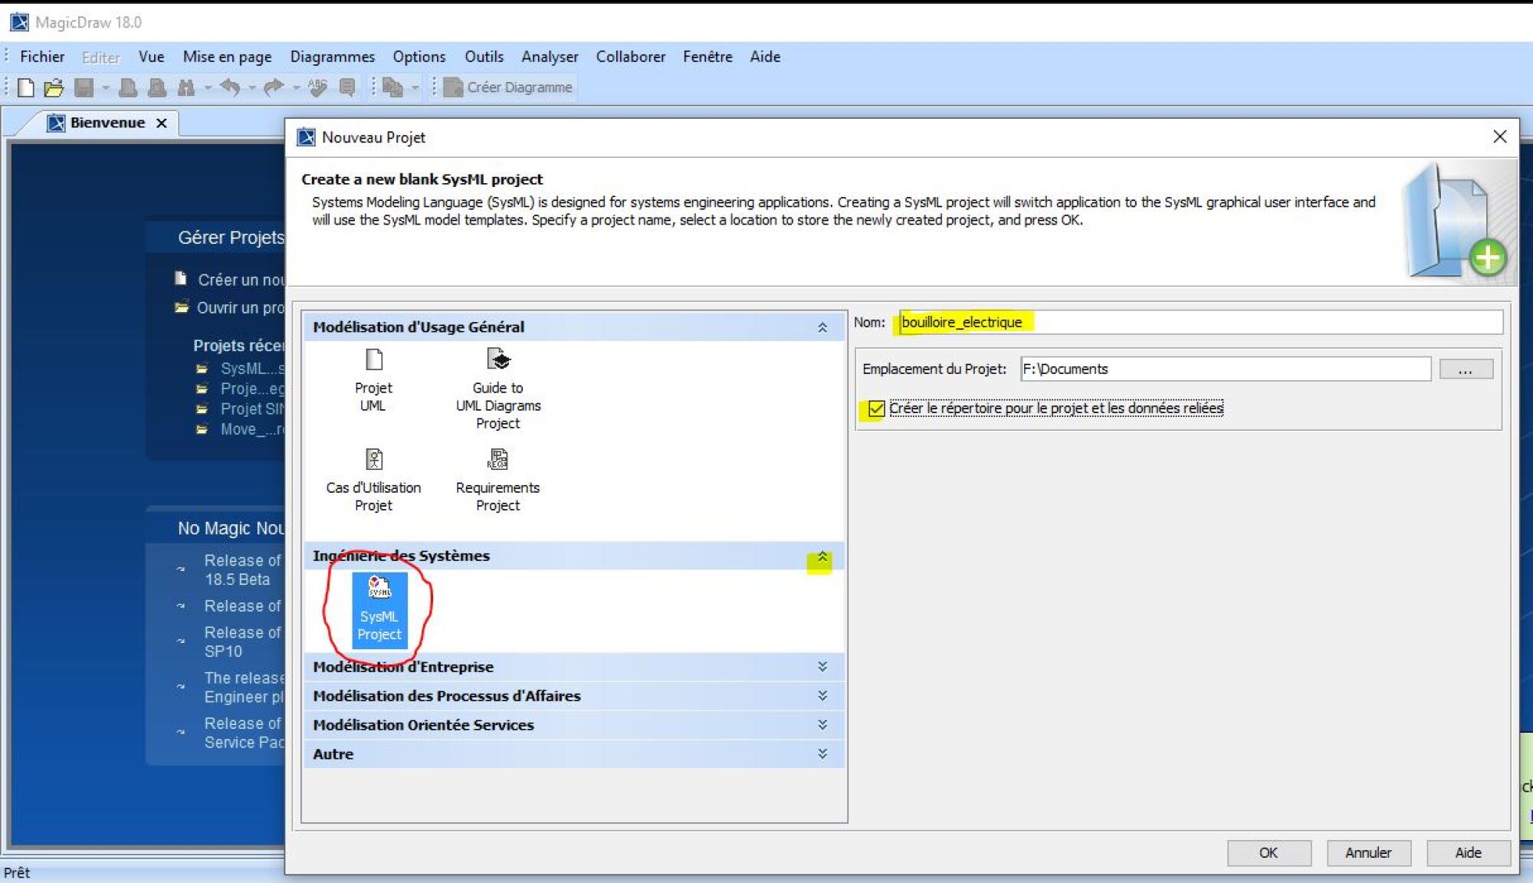Collapse the Ingénierie des Systèmes section
Image resolution: width=1533 pixels, height=883 pixels.
[x=822, y=557]
